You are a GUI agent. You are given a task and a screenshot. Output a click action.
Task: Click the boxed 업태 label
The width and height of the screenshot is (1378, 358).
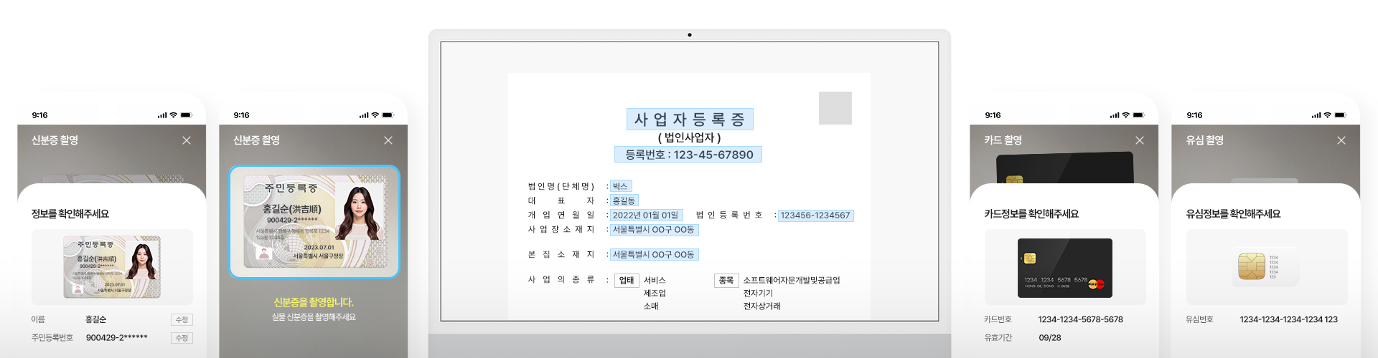coord(627,281)
